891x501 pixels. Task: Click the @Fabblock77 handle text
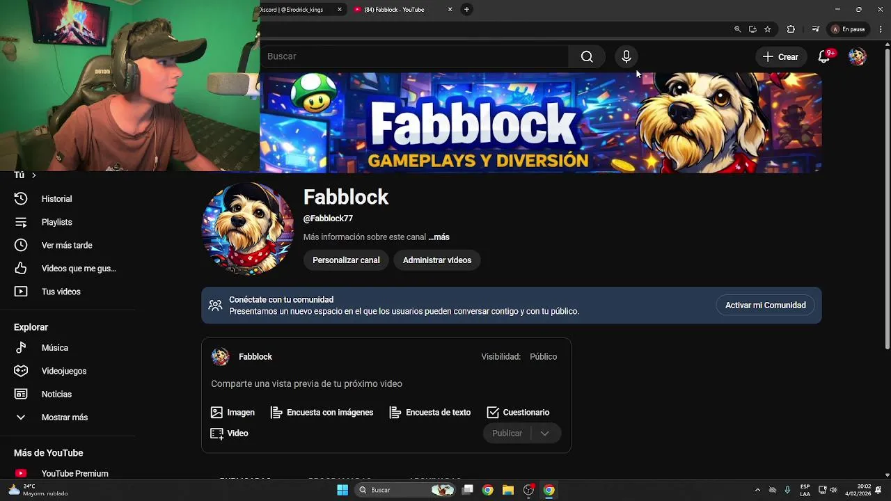pos(328,218)
